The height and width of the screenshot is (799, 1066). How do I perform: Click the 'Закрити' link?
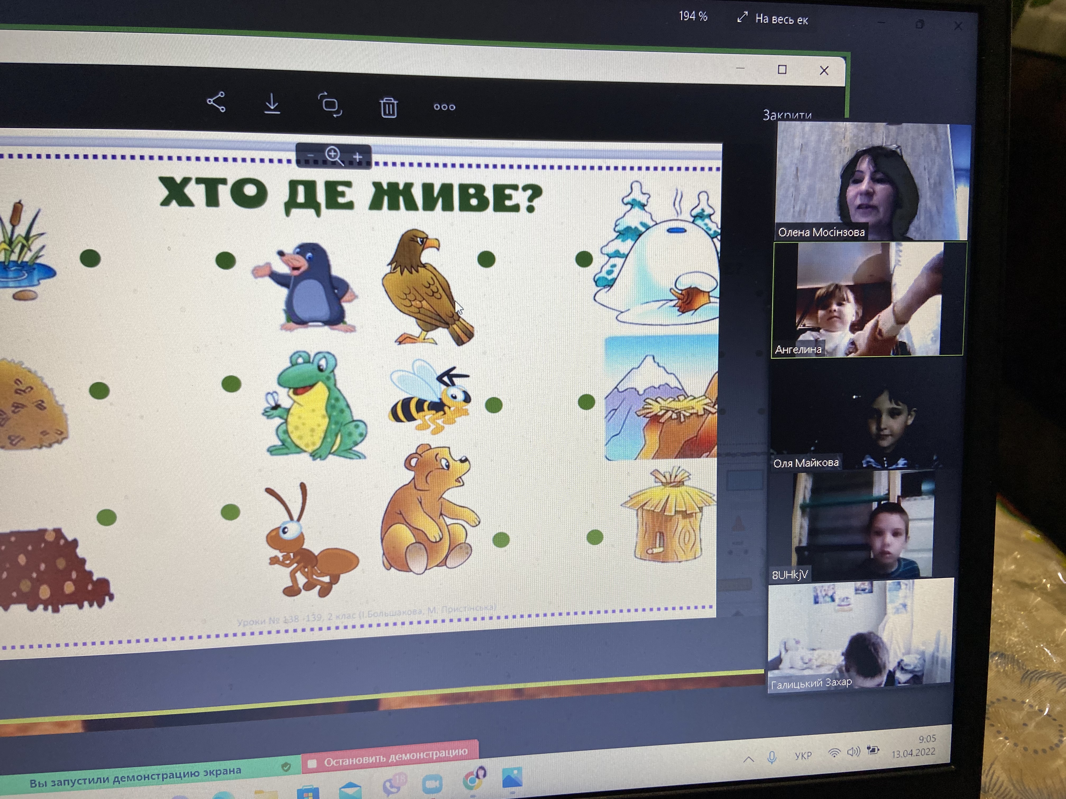787,115
